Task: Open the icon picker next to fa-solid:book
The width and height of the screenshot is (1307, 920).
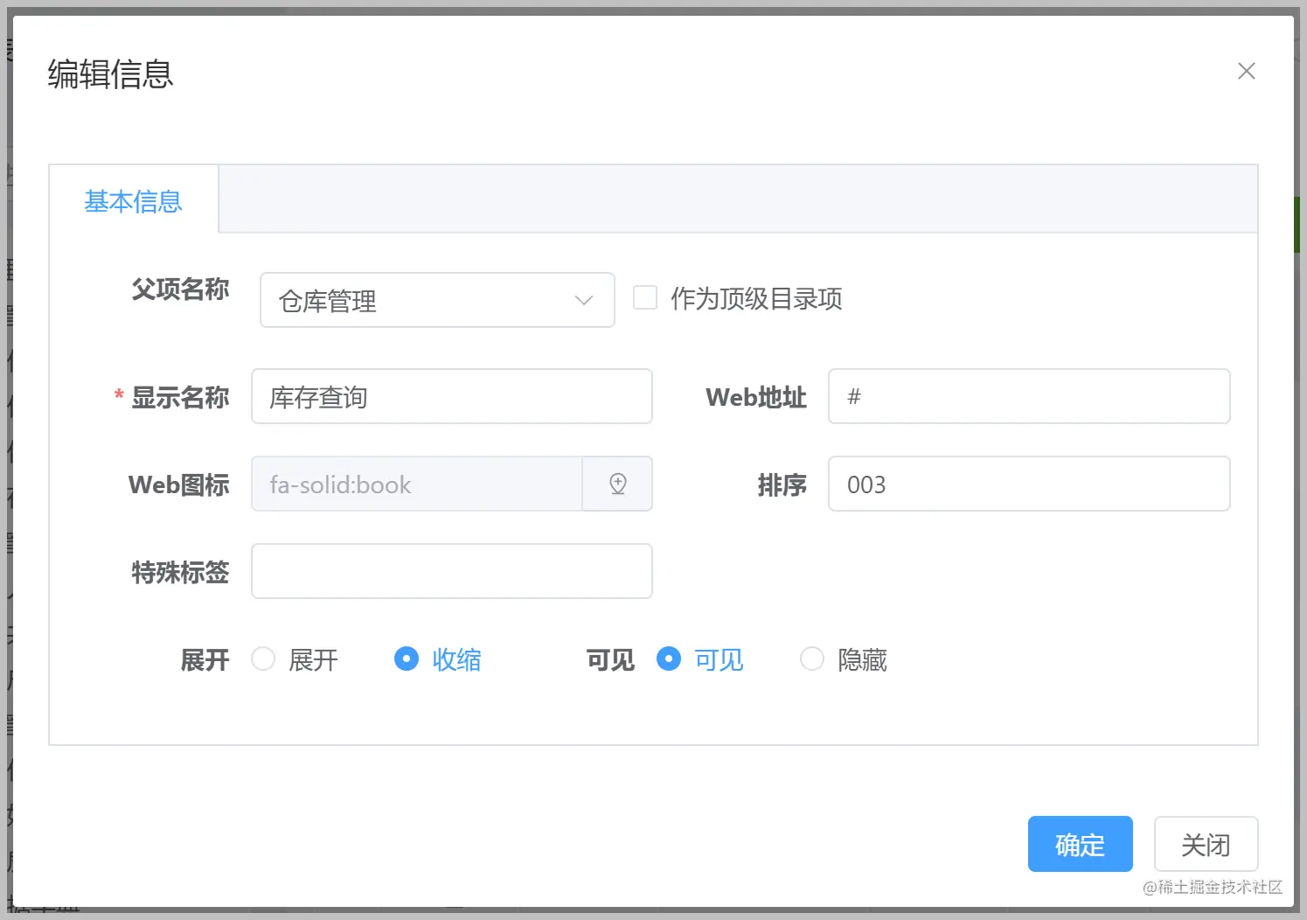Action: (x=617, y=484)
